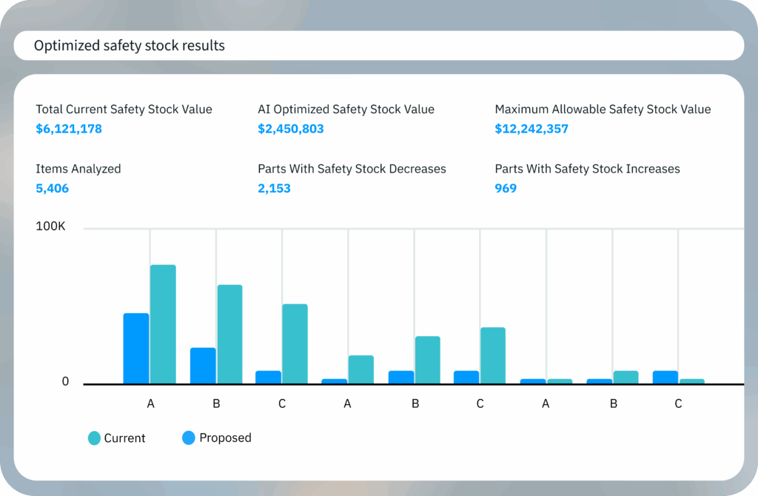The width and height of the screenshot is (758, 496).
Task: Click the blue Proposed legend swatch
Action: coord(189,438)
